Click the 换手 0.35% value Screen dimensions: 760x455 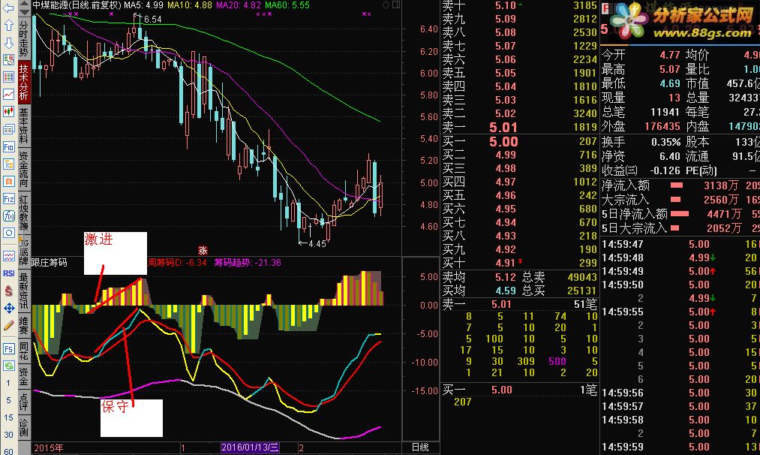tap(666, 142)
